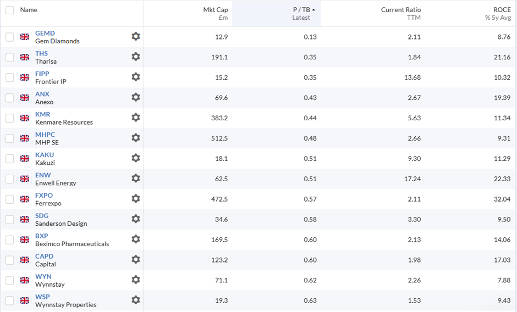Toggle the select-all checkbox in header
517x312 pixels.
10,10
